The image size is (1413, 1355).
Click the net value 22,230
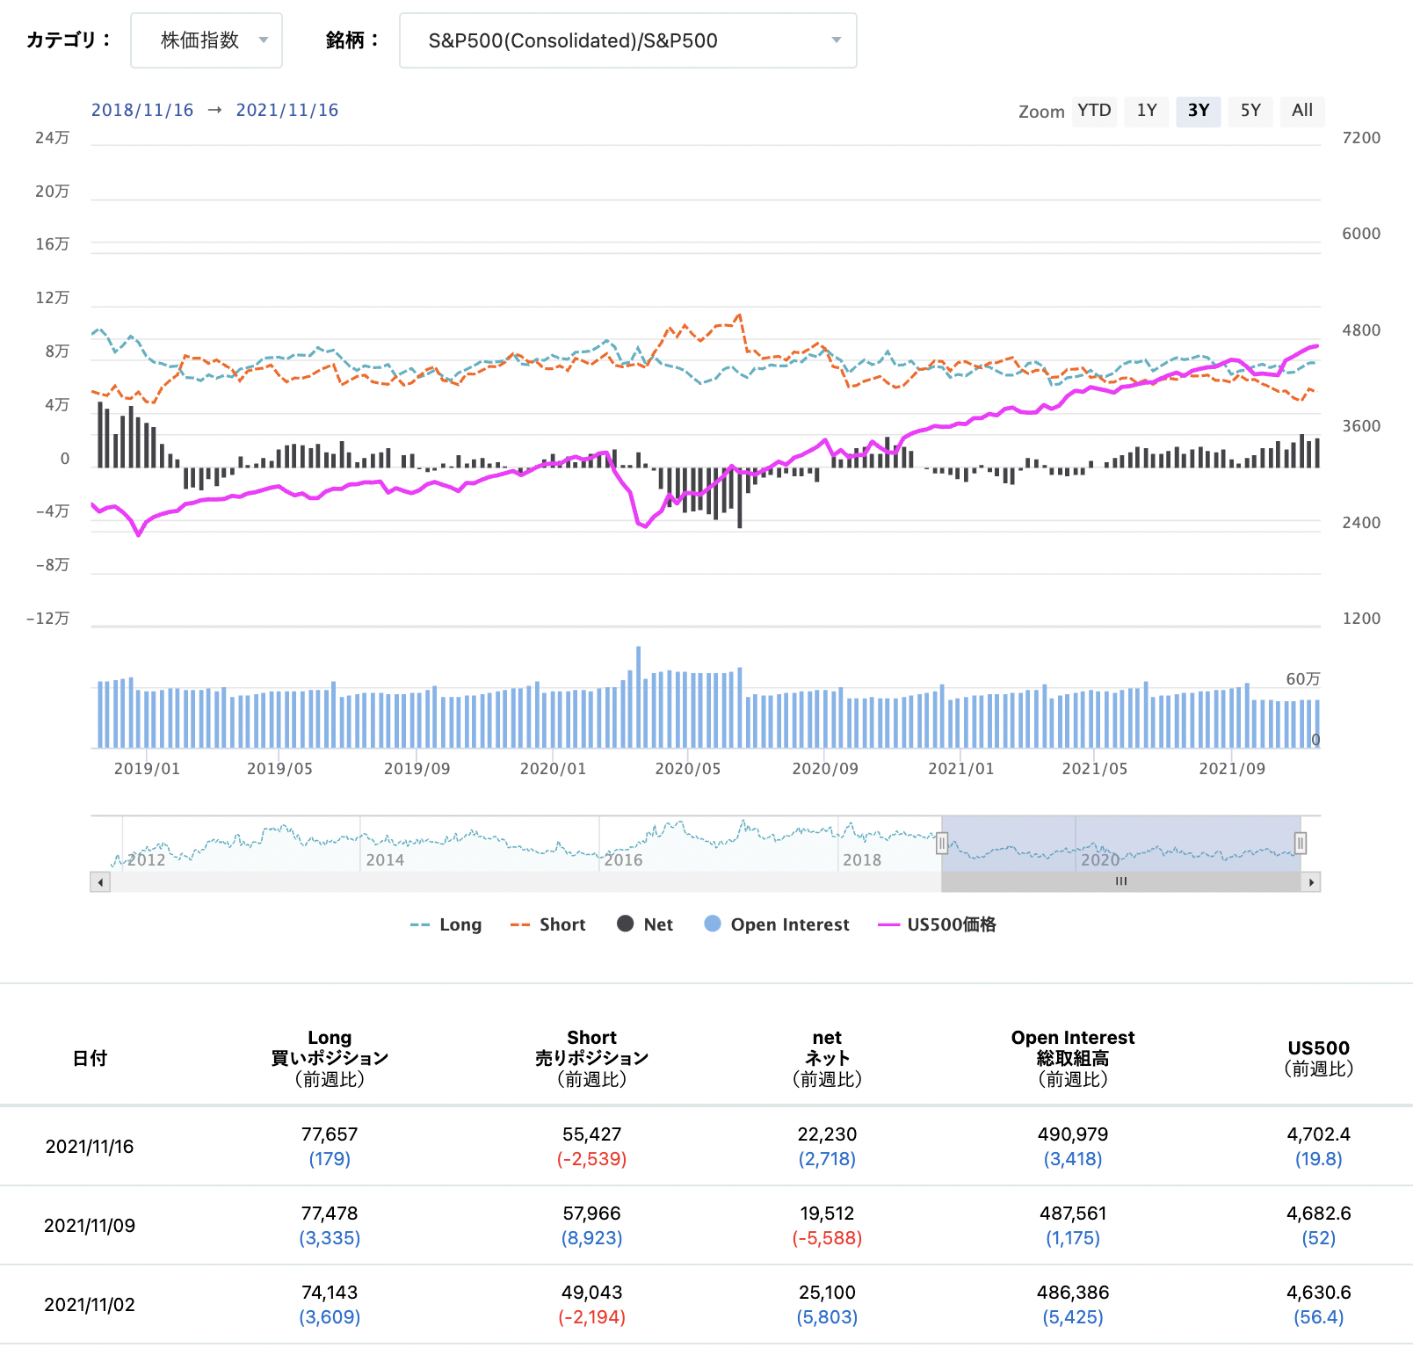pos(827,1134)
